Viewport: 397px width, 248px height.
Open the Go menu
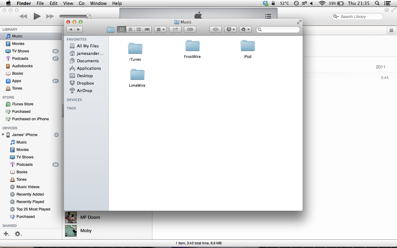click(x=82, y=3)
